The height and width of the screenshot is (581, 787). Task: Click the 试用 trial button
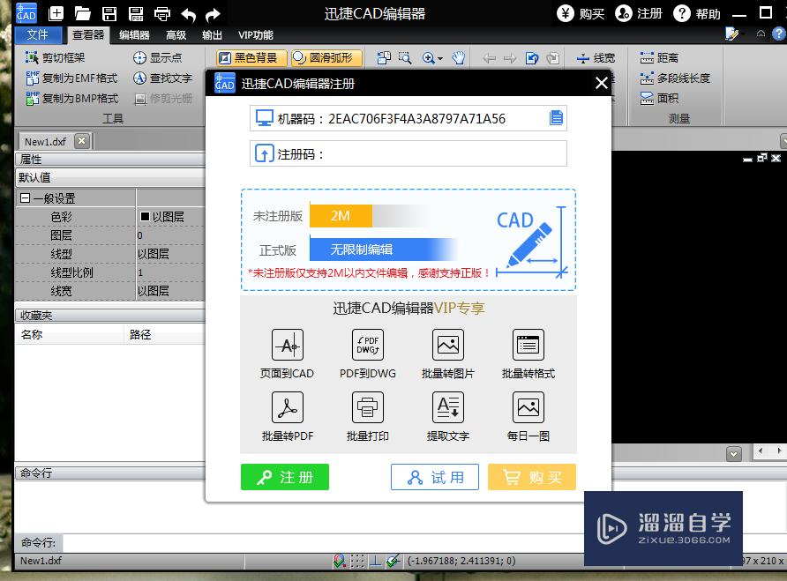pos(434,477)
